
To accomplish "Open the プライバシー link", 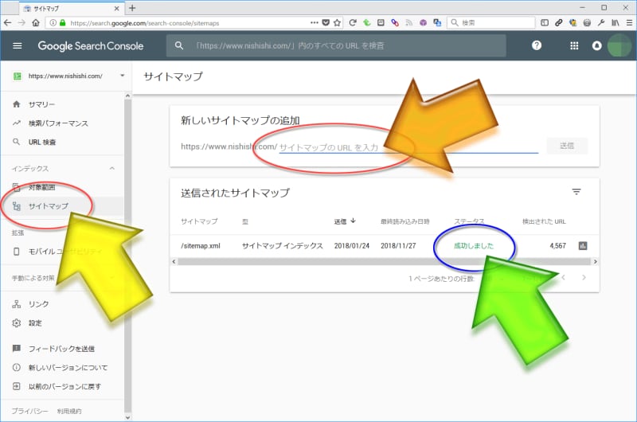I will click(x=29, y=411).
